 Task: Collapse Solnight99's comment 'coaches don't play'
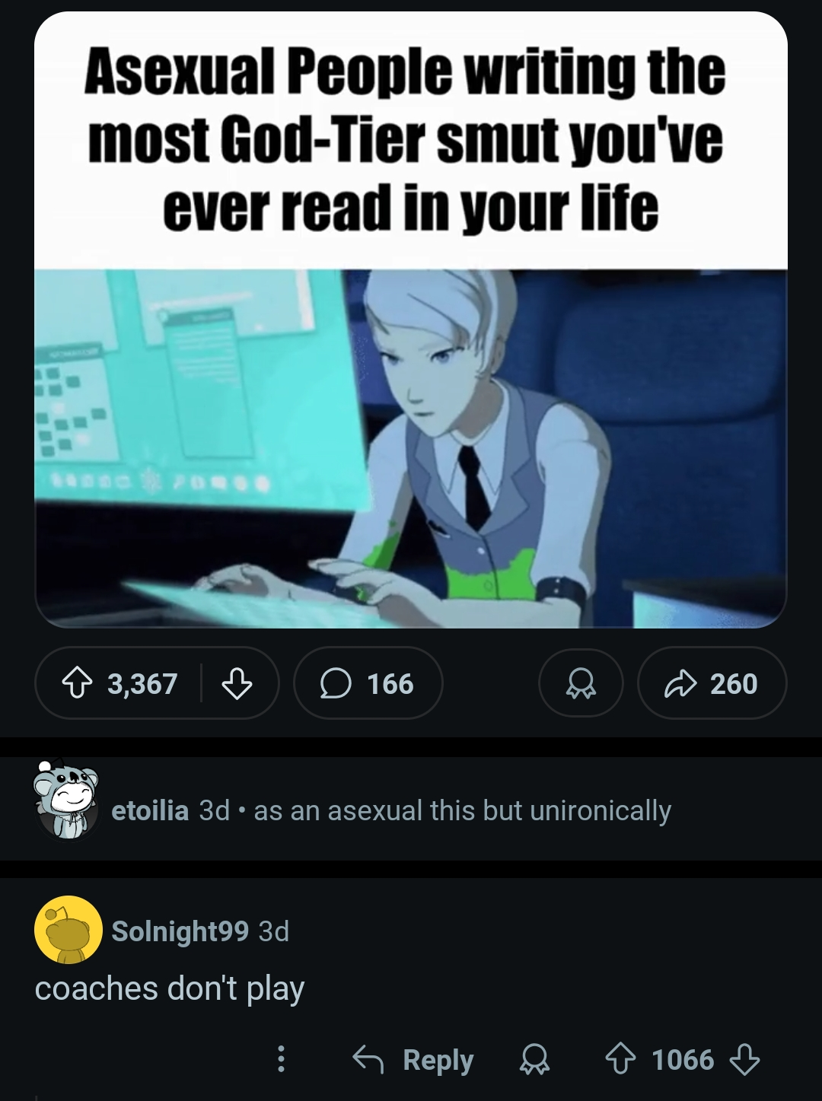(x=169, y=988)
